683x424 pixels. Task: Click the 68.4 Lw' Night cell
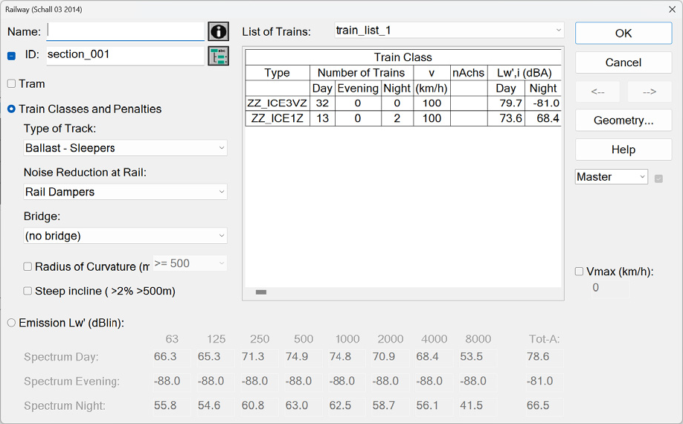543,118
